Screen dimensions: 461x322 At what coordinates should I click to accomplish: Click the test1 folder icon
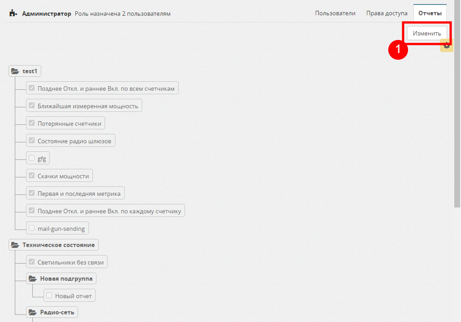[15, 71]
